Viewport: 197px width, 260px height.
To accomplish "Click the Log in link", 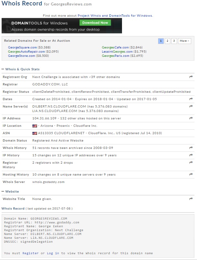I will point(53,253).
